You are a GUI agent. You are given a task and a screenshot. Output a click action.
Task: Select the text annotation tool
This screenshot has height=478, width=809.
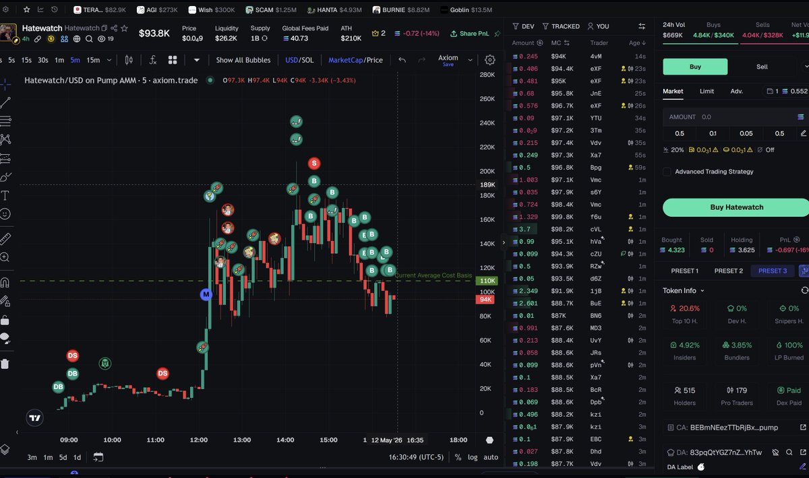[5, 195]
